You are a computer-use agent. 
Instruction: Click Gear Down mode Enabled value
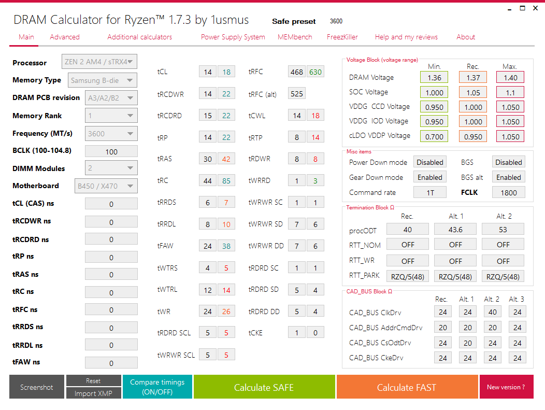tap(430, 177)
